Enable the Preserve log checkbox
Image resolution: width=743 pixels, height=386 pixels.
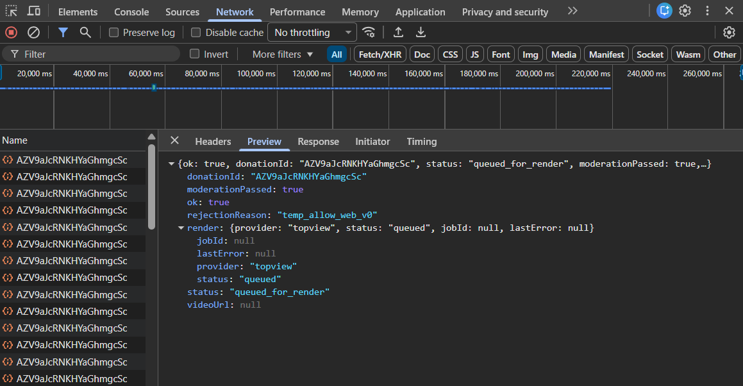pyautogui.click(x=114, y=33)
